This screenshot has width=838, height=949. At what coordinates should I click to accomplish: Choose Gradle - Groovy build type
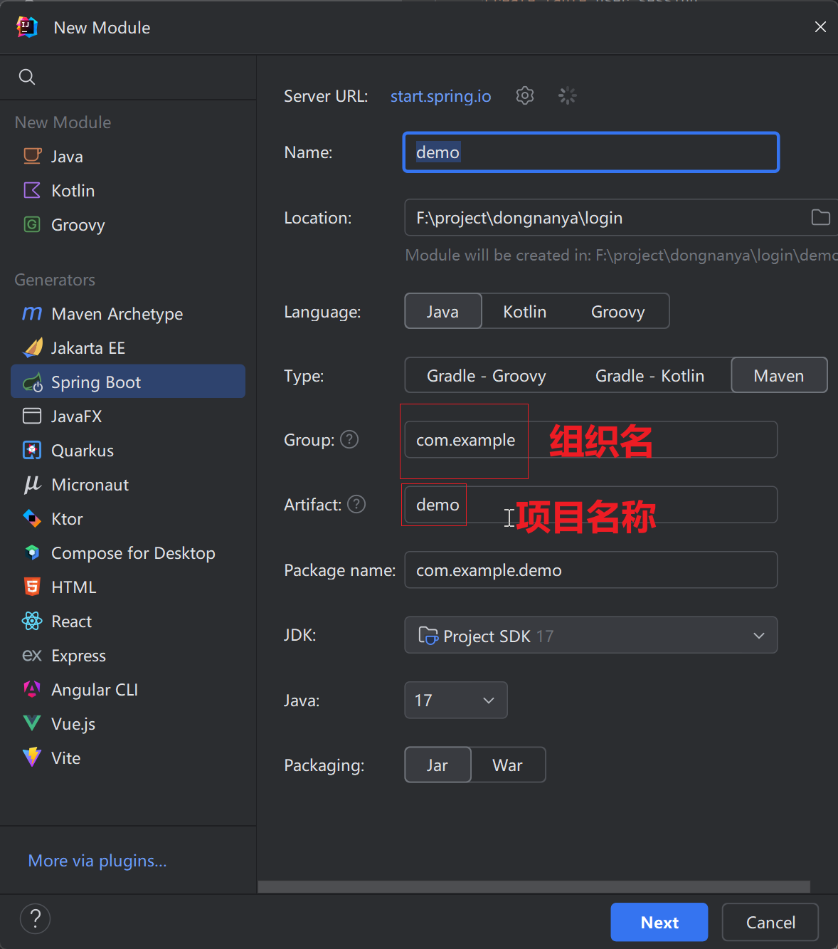tap(487, 375)
